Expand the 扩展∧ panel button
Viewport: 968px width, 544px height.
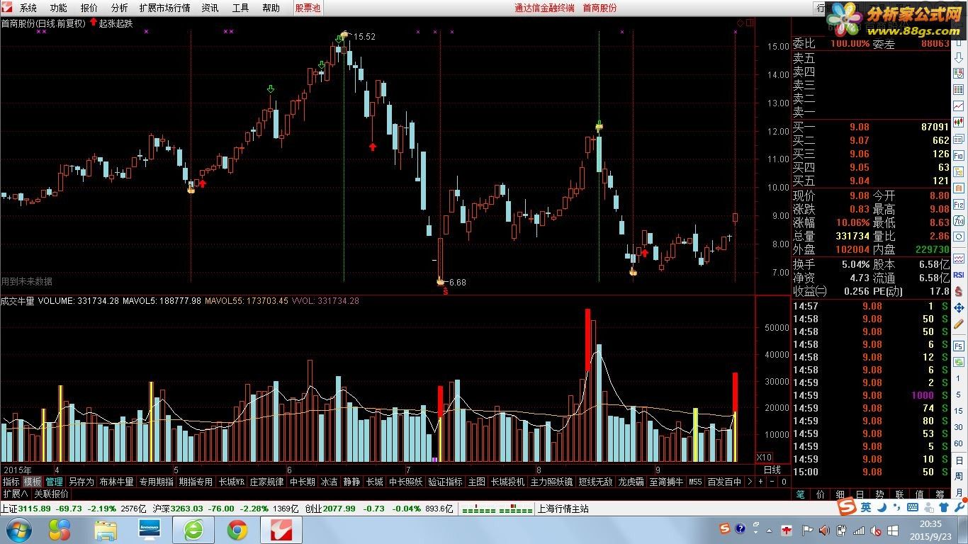click(16, 494)
